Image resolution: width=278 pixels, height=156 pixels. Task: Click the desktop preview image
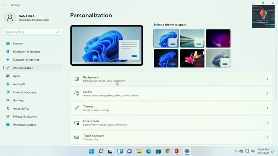pyautogui.click(x=107, y=45)
